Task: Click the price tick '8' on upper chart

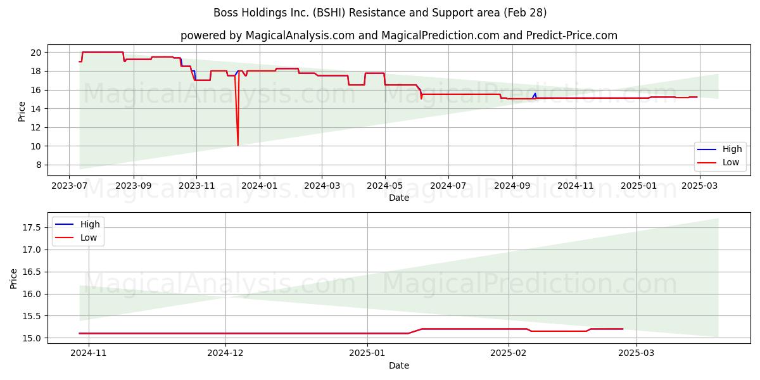Action: 39,165
